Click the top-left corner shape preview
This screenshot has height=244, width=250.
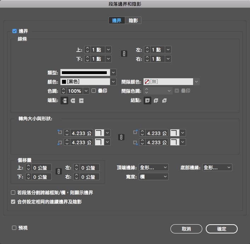(x=99, y=133)
